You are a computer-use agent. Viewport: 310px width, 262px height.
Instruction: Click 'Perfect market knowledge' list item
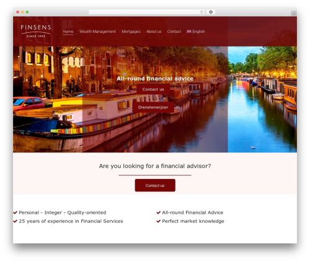193,221
